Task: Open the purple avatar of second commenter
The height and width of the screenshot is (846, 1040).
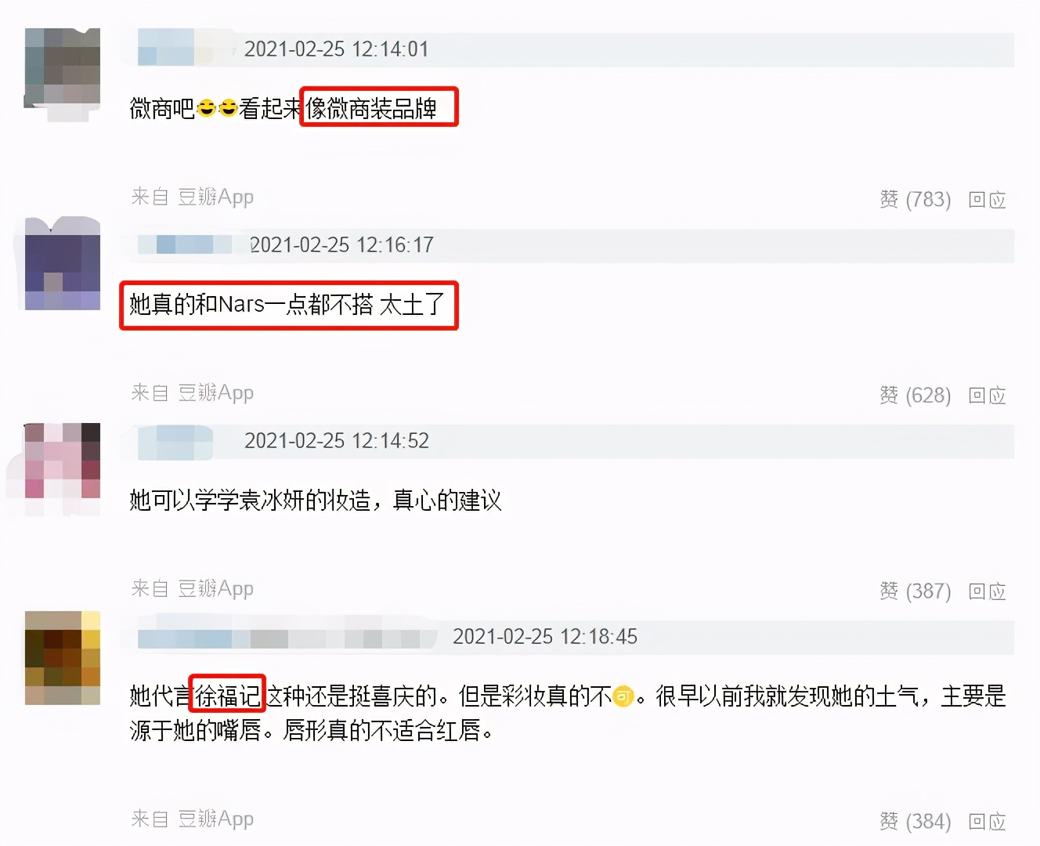Action: 63,264
